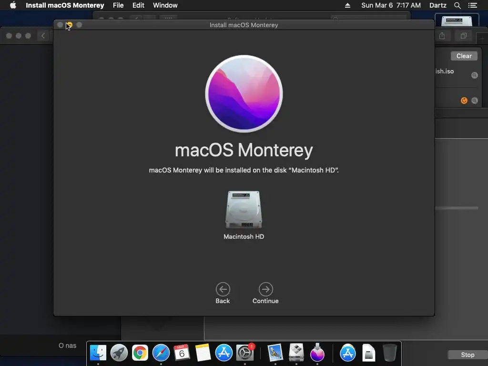Click the Stop button at bottom right
The height and width of the screenshot is (366, 488).
468,355
